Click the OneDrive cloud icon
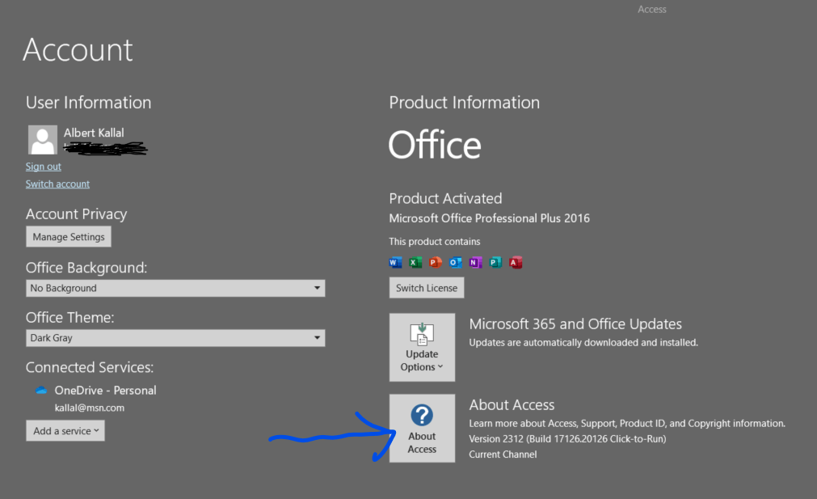Screen dimensions: 817x499 tap(40, 389)
